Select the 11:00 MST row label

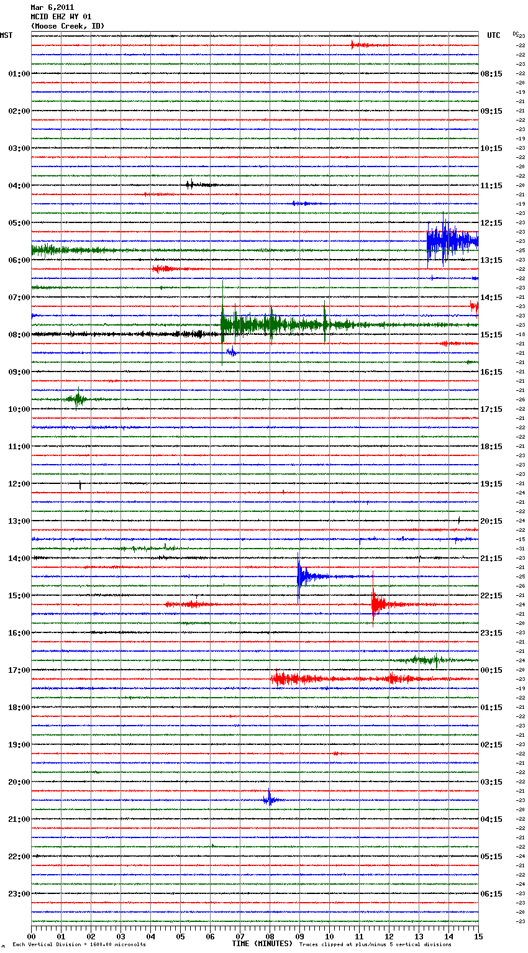[19, 447]
